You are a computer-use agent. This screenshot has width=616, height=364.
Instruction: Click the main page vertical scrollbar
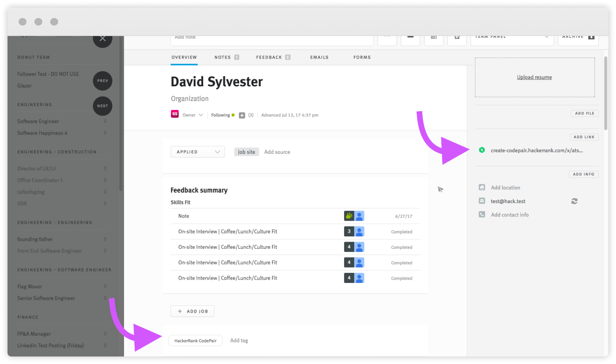point(606,93)
